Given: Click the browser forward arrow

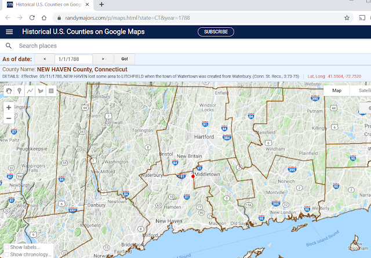Looking at the screenshot, I should [x=20, y=18].
